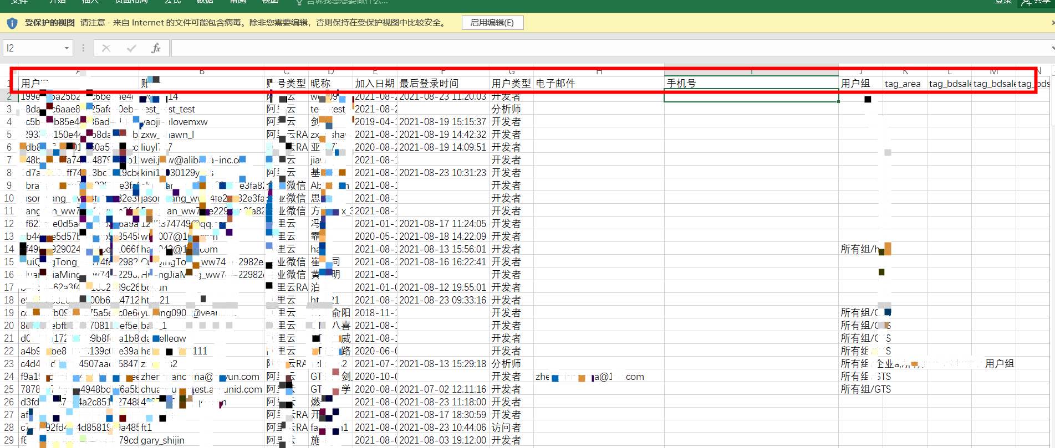The image size is (1055, 448).
Task: Click the Cancel X icon in formula bar
Action: 106,48
